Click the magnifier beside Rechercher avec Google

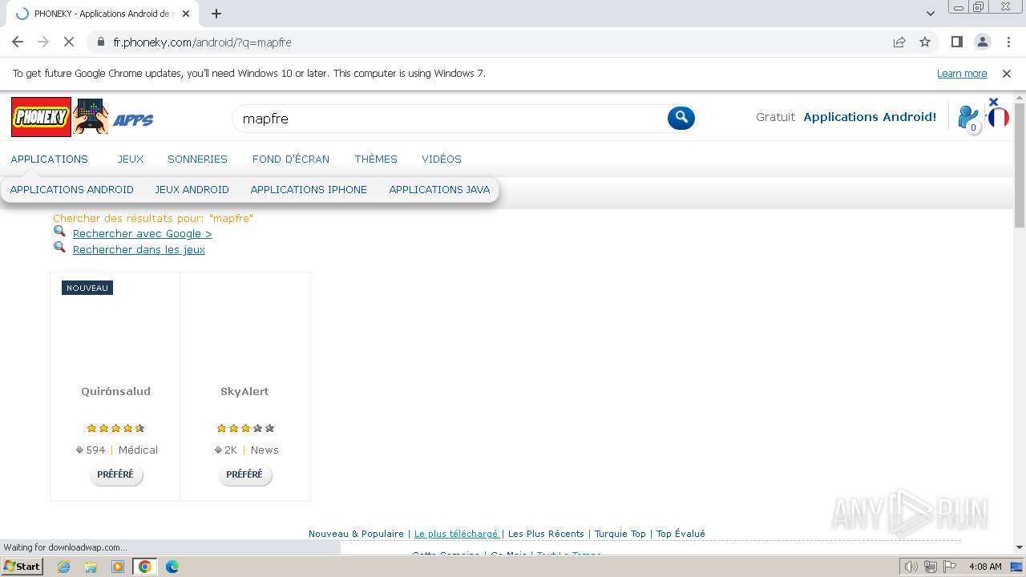click(x=59, y=232)
